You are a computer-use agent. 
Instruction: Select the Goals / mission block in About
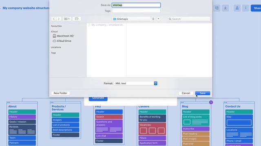(x=22, y=122)
